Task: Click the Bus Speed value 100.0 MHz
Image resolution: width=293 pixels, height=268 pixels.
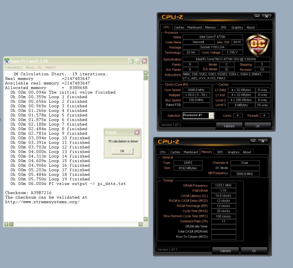Action: (196, 100)
